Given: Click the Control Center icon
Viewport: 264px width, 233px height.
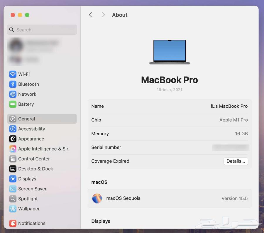Looking at the screenshot, I should (x=13, y=159).
